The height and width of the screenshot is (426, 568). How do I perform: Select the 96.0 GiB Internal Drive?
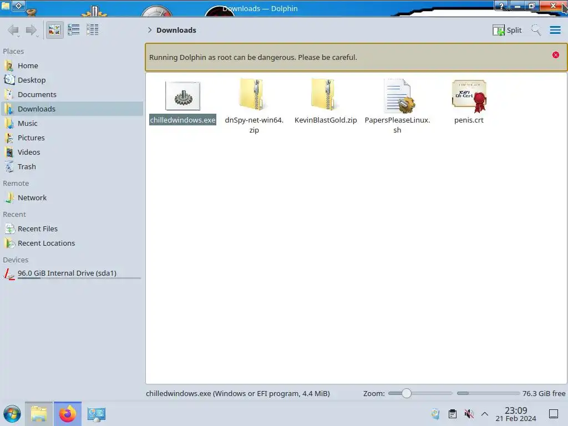pyautogui.click(x=72, y=273)
